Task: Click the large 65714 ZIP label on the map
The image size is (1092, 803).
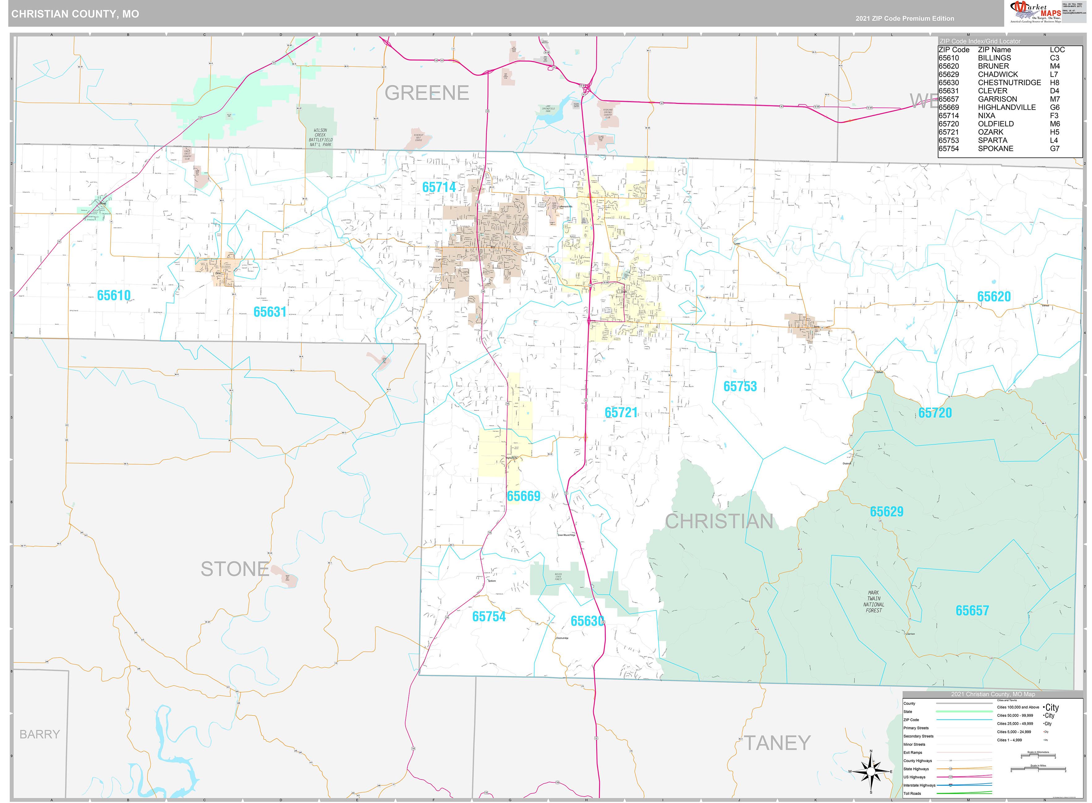Action: click(439, 187)
